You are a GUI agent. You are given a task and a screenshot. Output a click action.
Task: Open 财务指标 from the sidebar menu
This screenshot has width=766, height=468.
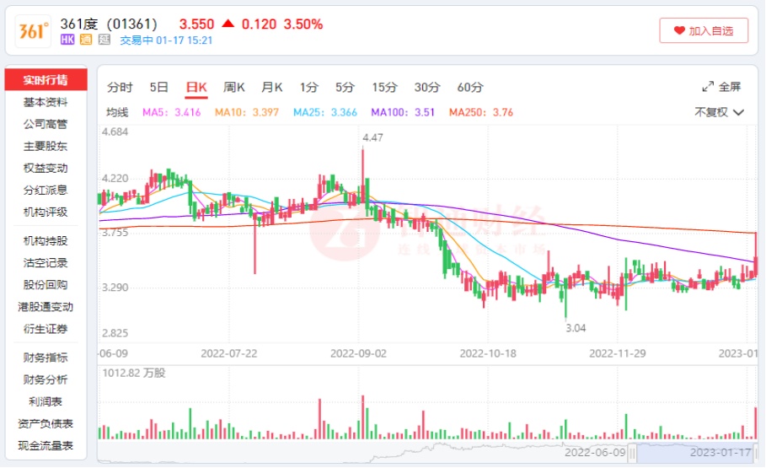tap(46, 358)
